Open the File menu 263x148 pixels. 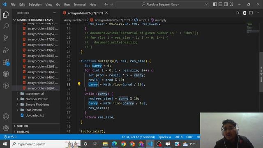pyautogui.click(x=13, y=5)
